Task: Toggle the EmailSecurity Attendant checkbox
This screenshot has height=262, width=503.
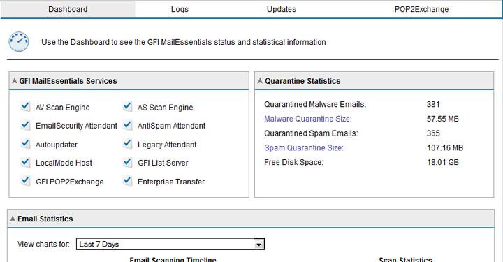Action: coord(25,125)
